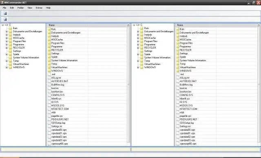Click the RECYCLER folder icon in the left file list
Viewport: 261px width, 158px height.
point(49,50)
